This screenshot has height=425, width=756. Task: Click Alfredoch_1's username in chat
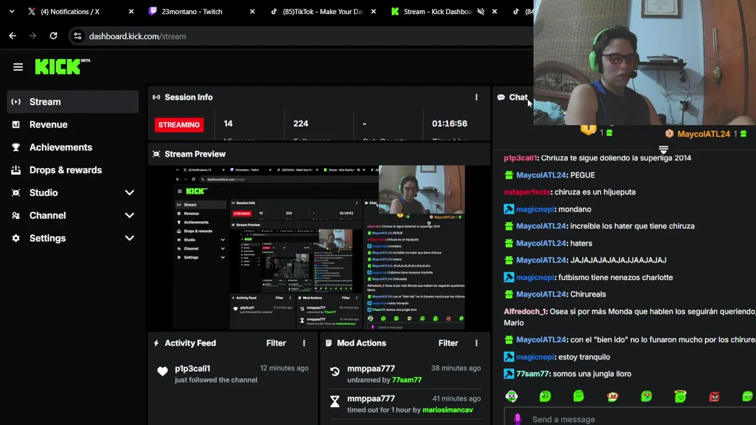tap(524, 311)
